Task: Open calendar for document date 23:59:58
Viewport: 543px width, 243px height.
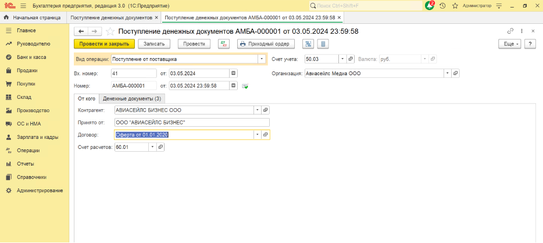Action: tap(233, 86)
